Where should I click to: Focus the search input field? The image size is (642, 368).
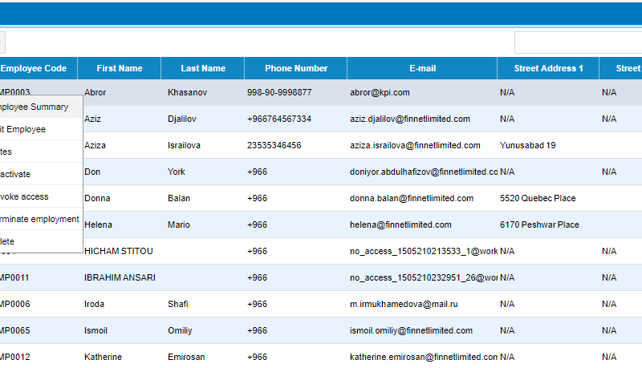point(578,42)
